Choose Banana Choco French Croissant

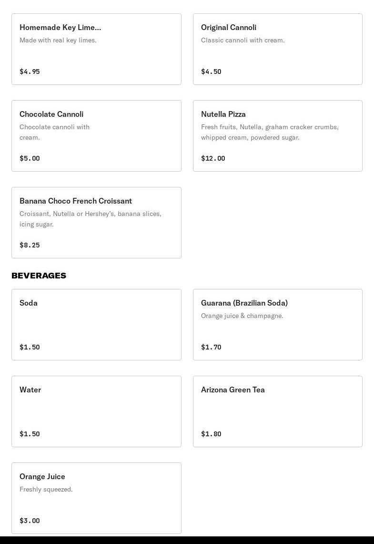pyautogui.click(x=96, y=223)
